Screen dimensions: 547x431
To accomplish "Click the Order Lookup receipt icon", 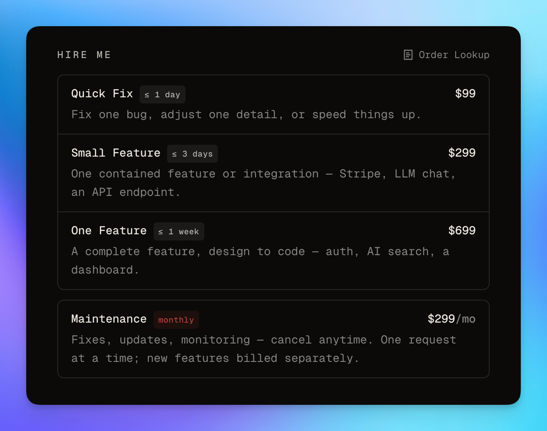I will pyautogui.click(x=408, y=55).
